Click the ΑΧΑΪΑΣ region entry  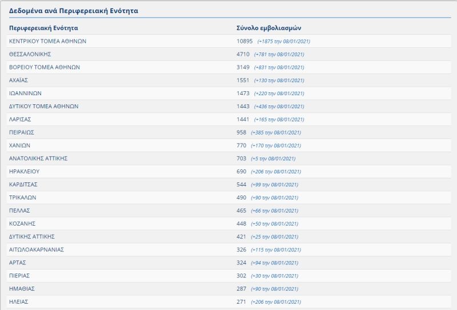[19, 80]
